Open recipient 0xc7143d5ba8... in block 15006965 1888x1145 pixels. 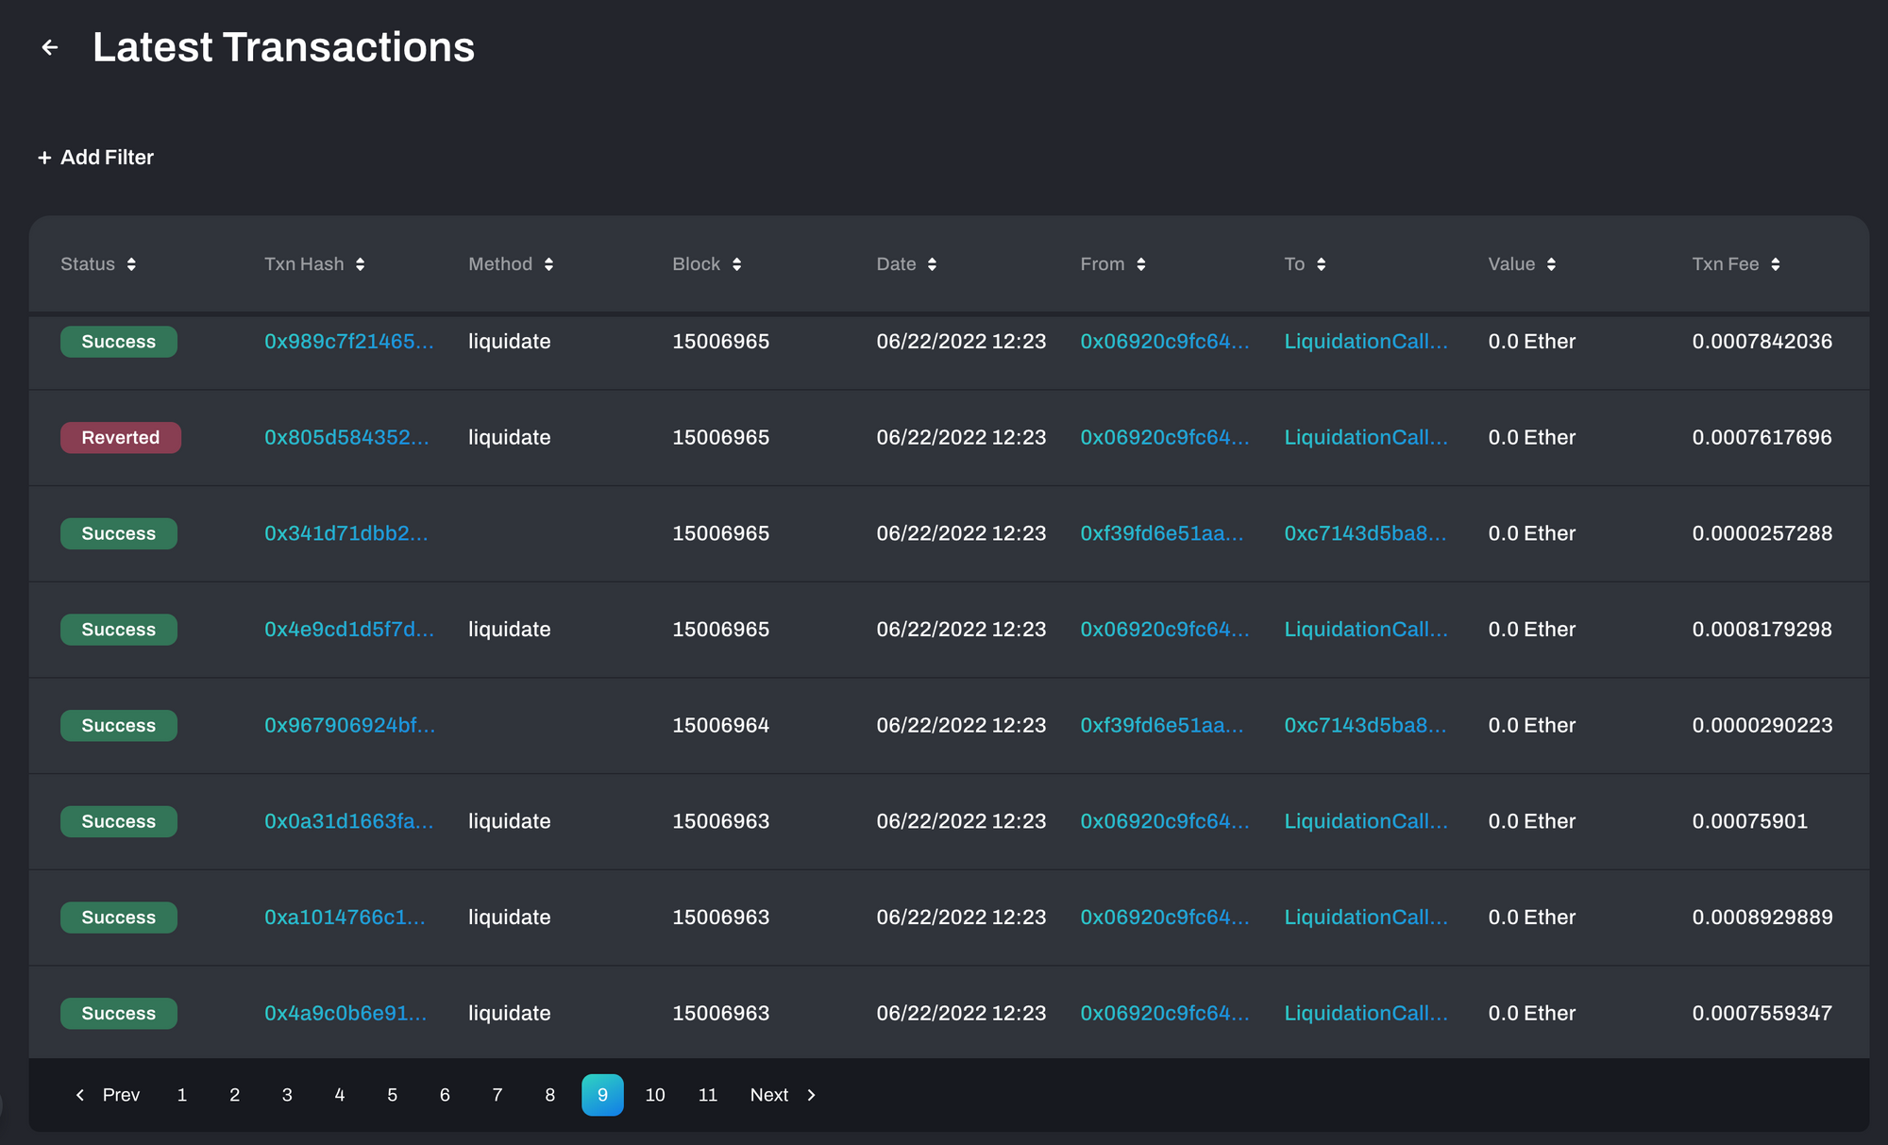click(x=1364, y=533)
